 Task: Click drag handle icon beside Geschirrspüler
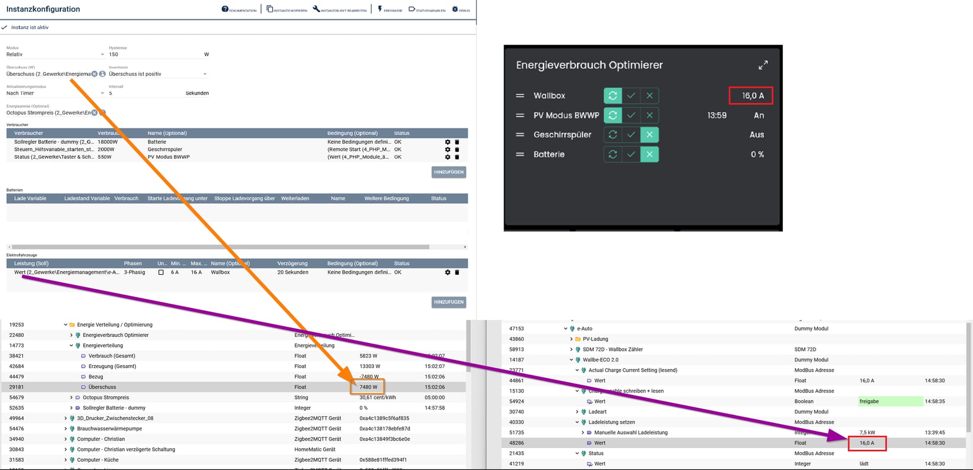click(x=520, y=135)
